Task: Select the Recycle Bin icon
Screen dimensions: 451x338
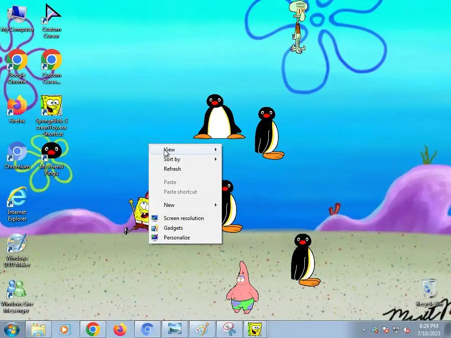Action: [429, 293]
